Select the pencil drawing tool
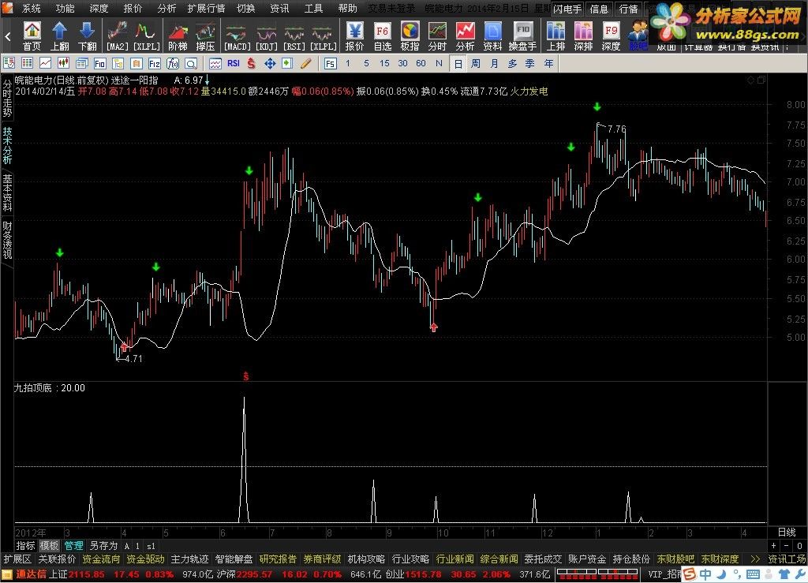The width and height of the screenshot is (808, 583). click(x=305, y=63)
